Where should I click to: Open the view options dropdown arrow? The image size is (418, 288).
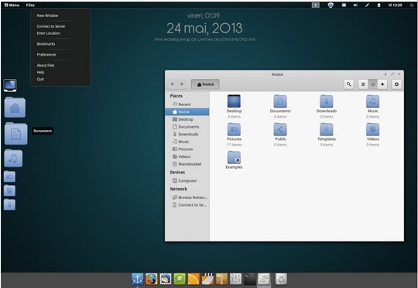coord(382,84)
